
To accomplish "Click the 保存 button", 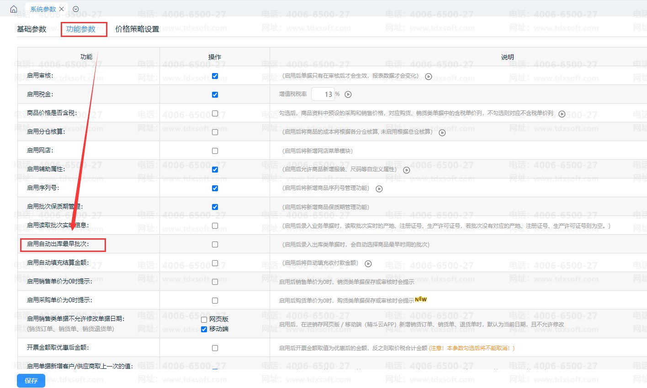I will coord(31,381).
